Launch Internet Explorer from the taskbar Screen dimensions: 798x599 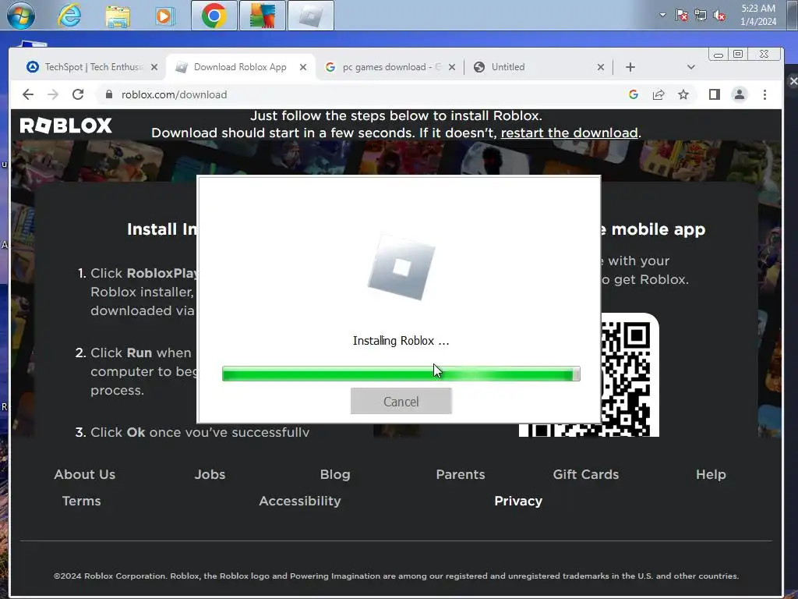69,16
